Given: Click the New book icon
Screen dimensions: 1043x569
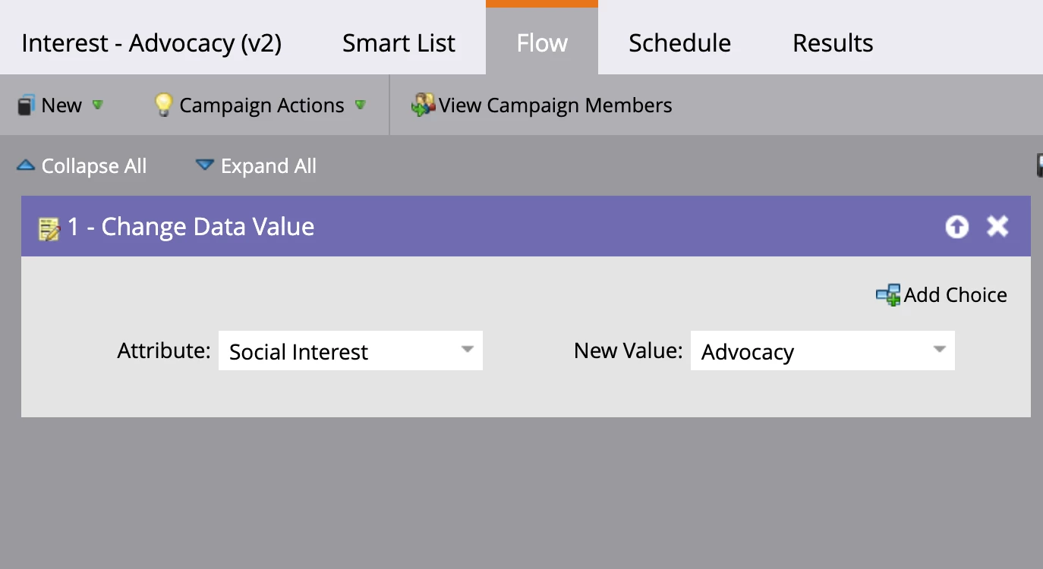Looking at the screenshot, I should pos(26,105).
